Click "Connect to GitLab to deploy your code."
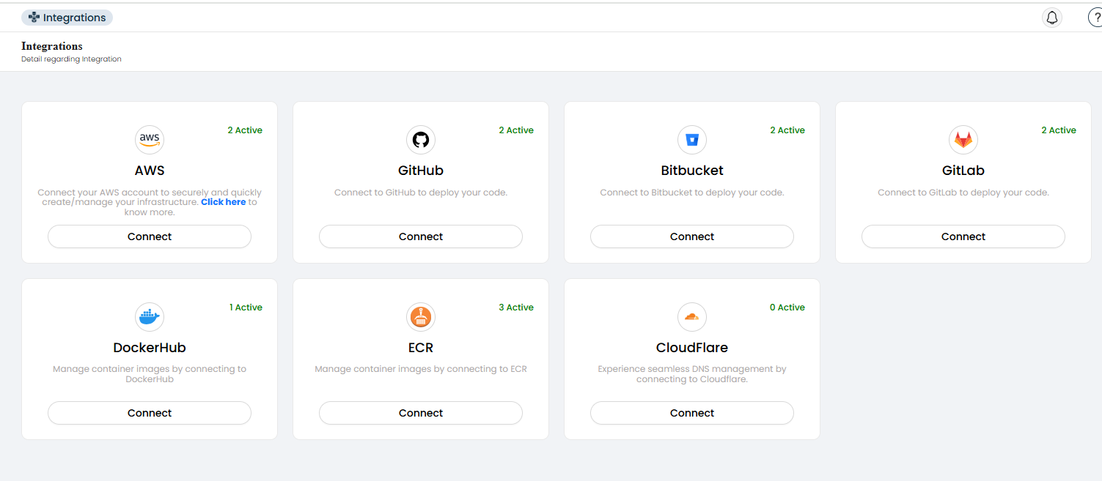1102x481 pixels. coord(963,193)
